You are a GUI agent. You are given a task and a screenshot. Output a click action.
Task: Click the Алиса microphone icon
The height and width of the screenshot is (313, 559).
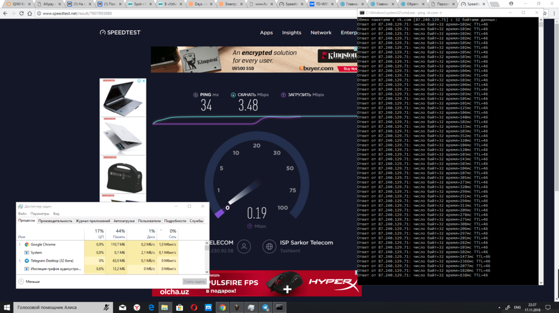106,307
